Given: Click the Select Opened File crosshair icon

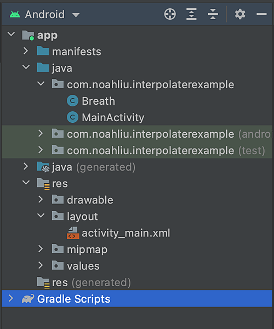Looking at the screenshot, I should (x=170, y=14).
